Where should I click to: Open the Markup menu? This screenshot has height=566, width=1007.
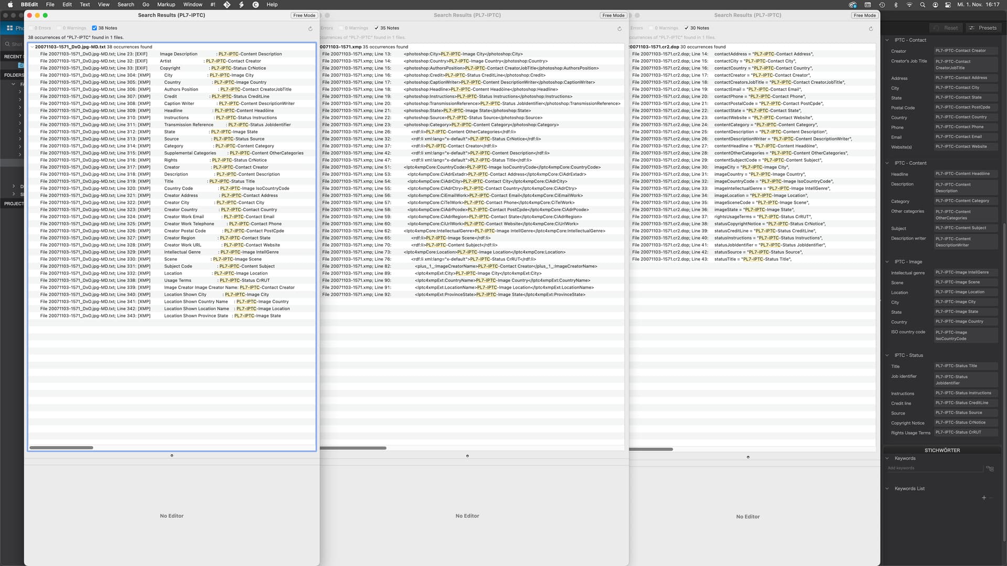(x=166, y=5)
